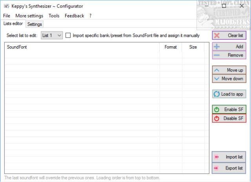Image resolution: width=251 pixels, height=182 pixels.
Task: Click the up chevron icon for Move up
Action: tap(217, 70)
